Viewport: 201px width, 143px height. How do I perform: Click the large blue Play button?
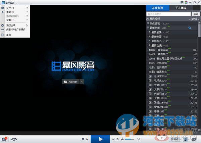[100, 139]
